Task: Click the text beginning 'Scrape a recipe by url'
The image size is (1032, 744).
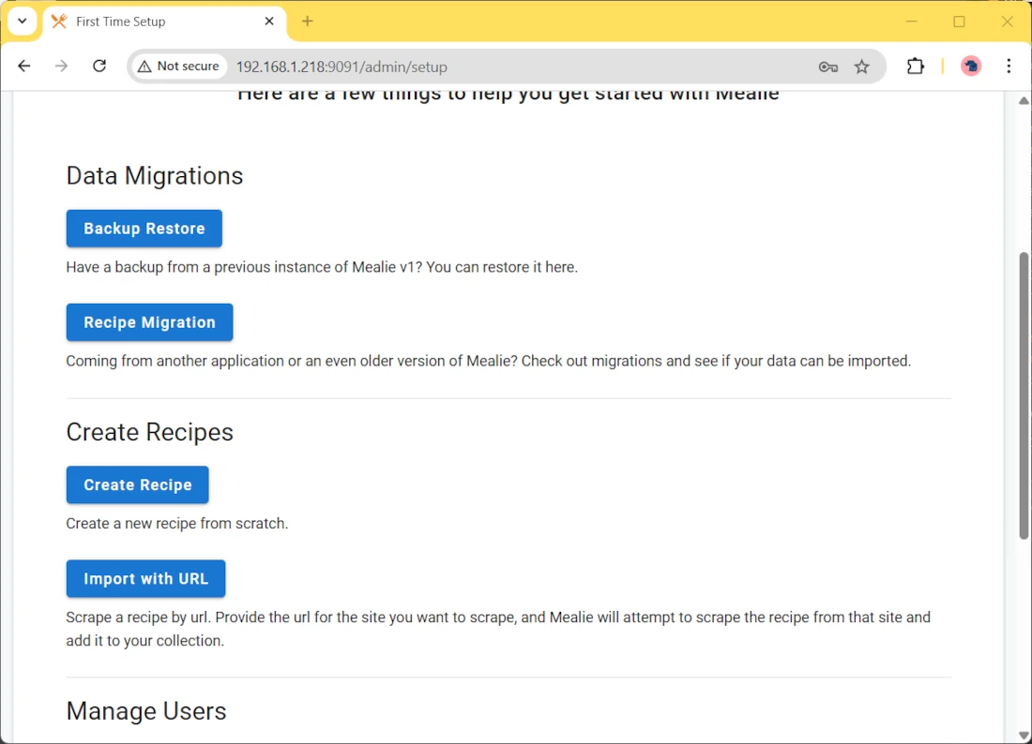Action: pos(498,629)
